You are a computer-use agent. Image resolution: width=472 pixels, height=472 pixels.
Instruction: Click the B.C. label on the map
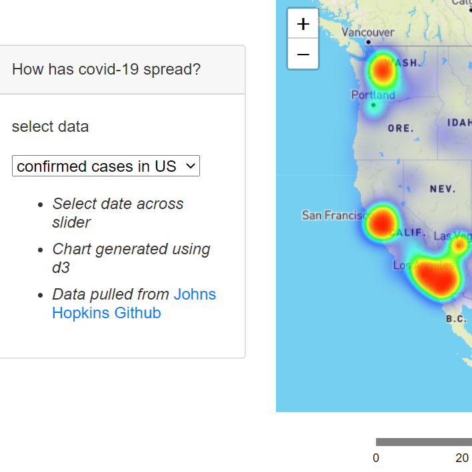tap(456, 319)
